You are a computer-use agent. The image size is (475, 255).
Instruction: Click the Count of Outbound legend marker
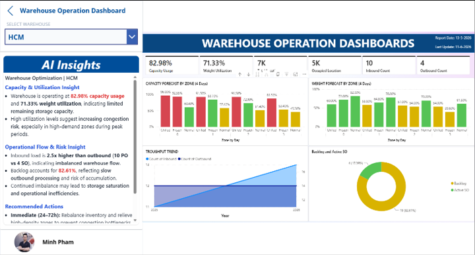tap(179, 159)
